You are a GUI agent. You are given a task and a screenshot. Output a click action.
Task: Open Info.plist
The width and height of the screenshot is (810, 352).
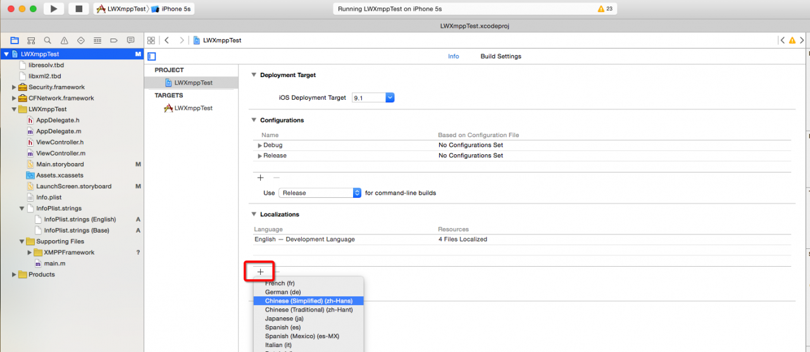[x=49, y=197]
